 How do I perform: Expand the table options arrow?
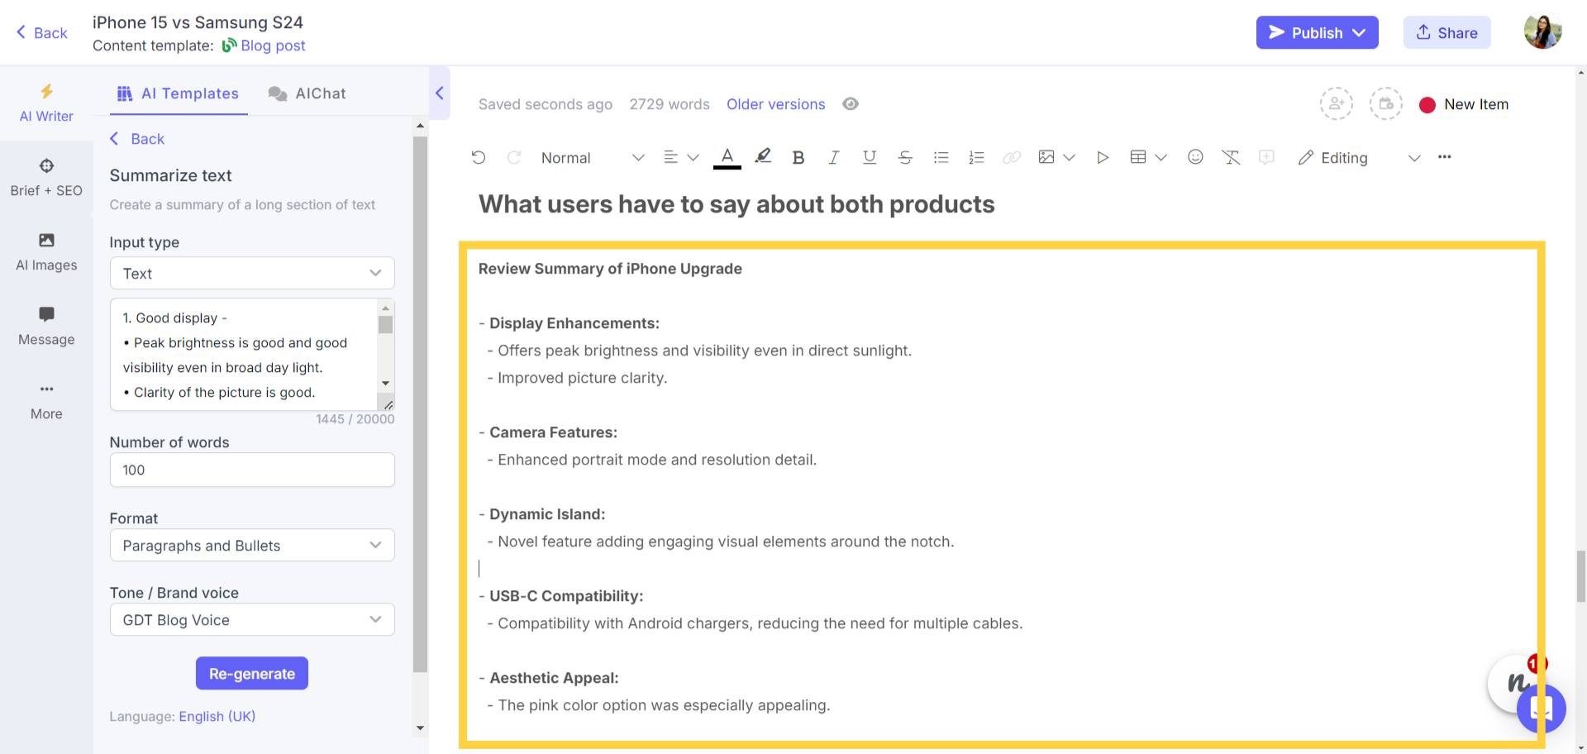(1161, 157)
